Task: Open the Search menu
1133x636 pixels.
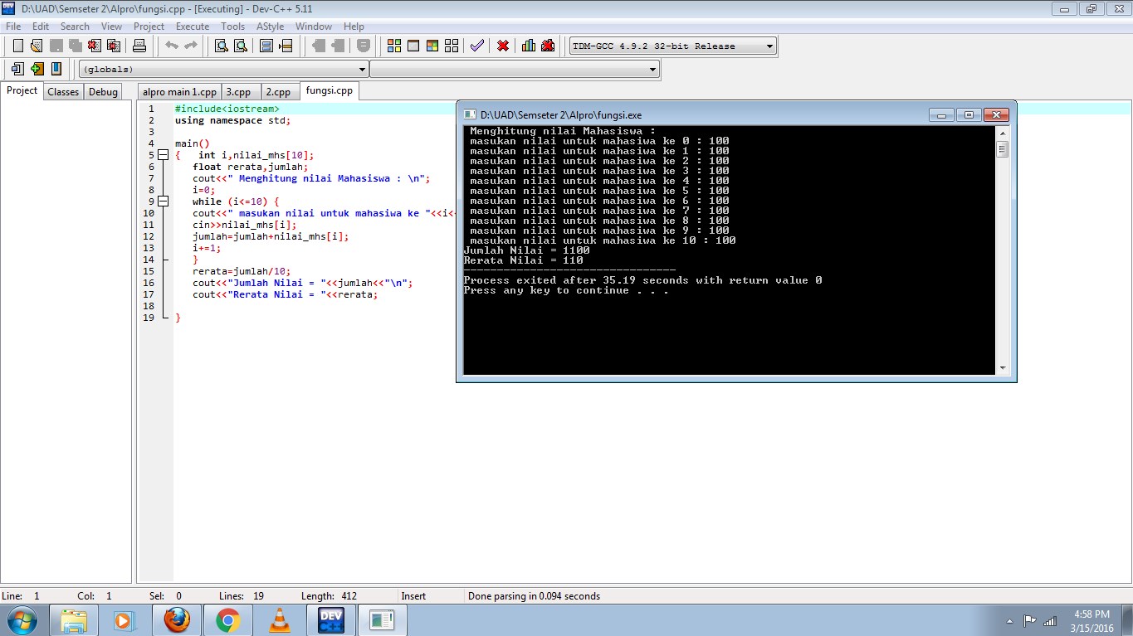Action: [75, 27]
